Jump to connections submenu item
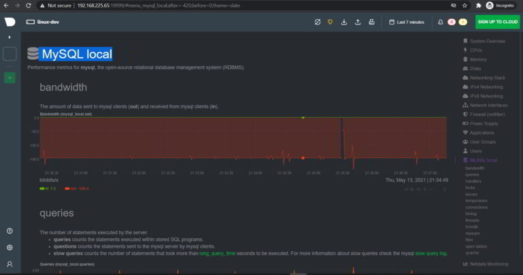This screenshot has width=523, height=275. pos(476,208)
